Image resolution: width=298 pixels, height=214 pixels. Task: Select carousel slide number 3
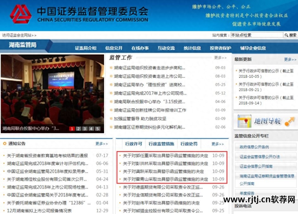click(85, 129)
